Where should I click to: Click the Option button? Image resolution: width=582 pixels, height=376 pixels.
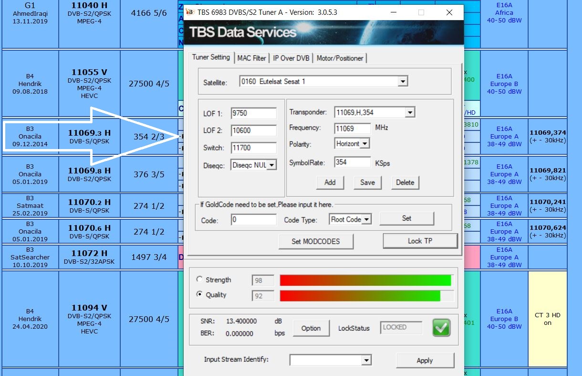[x=311, y=328]
